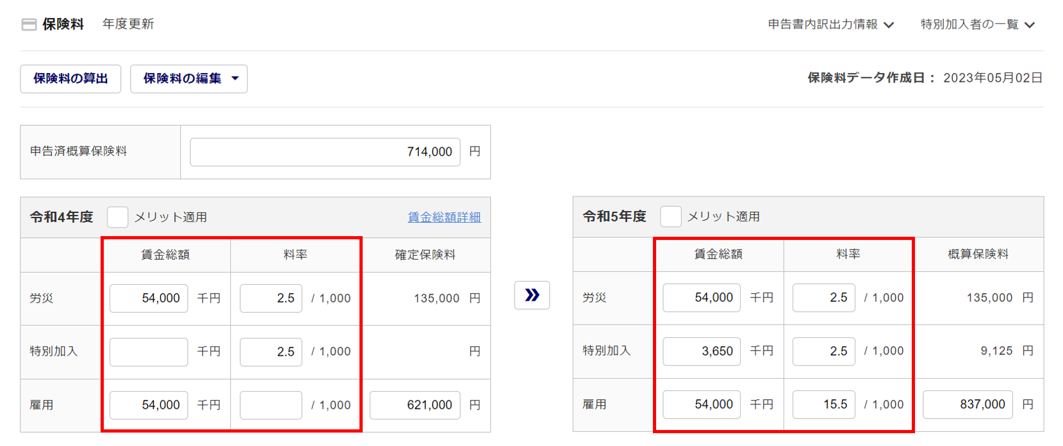This screenshot has width=1063, height=446.
Task: Open the 賃金総額詳細 link
Action: point(444,217)
